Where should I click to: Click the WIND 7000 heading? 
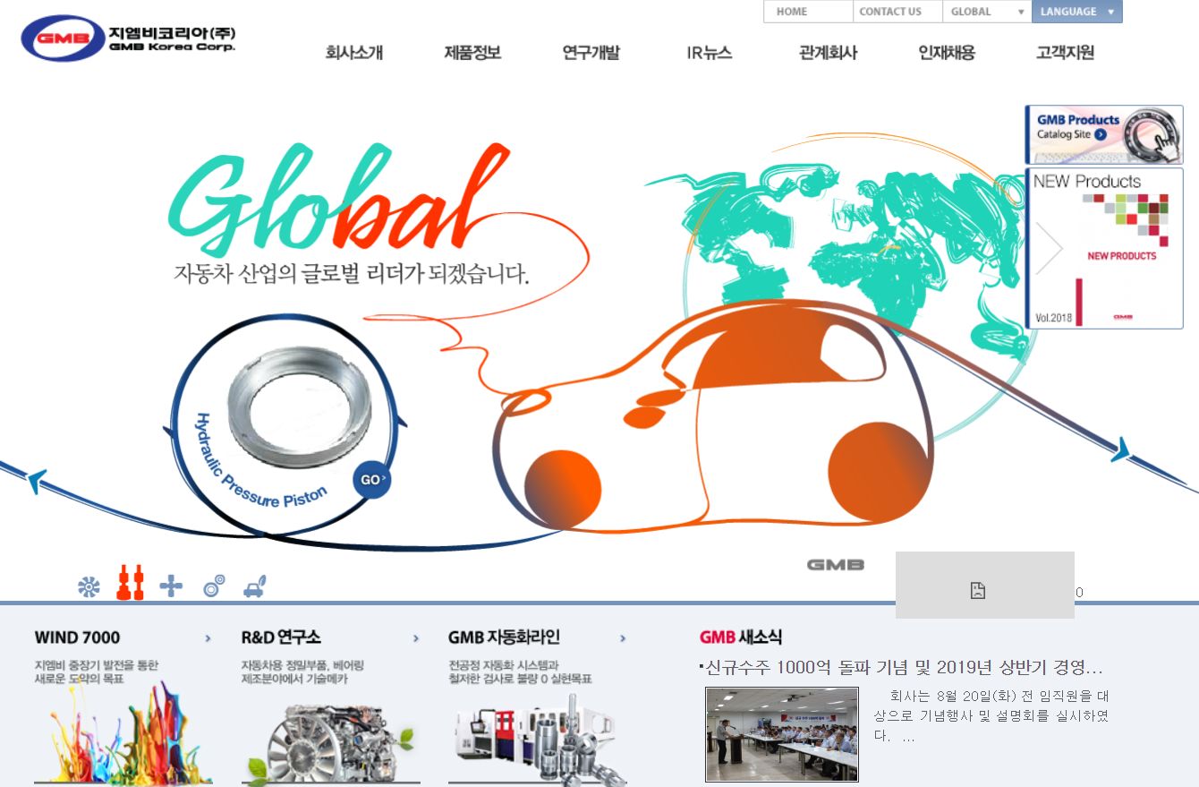(77, 637)
